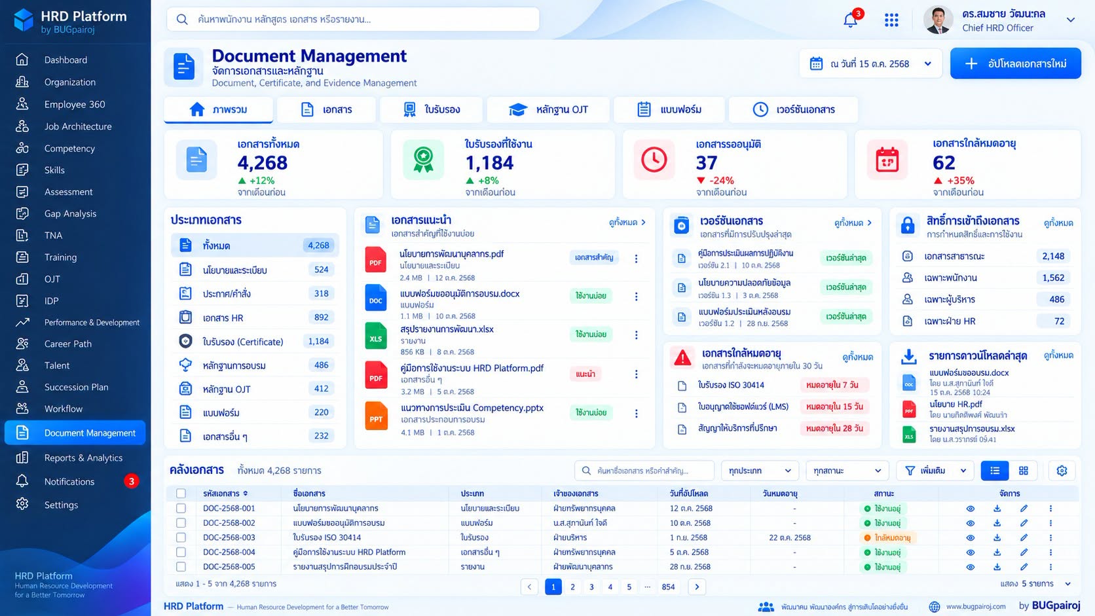The height and width of the screenshot is (616, 1095).
Task: Switch to the ใบรับรอง tab
Action: [432, 109]
